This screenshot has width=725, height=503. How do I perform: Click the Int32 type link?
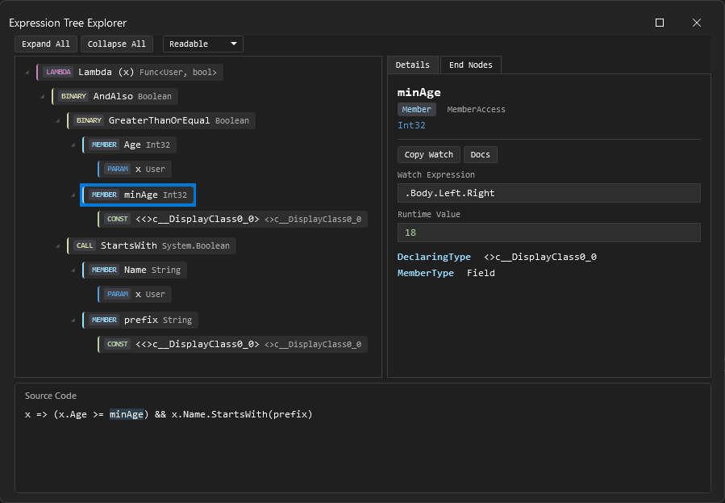pyautogui.click(x=411, y=125)
